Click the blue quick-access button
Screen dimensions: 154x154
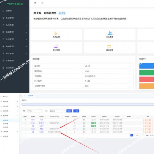coord(147,66)
